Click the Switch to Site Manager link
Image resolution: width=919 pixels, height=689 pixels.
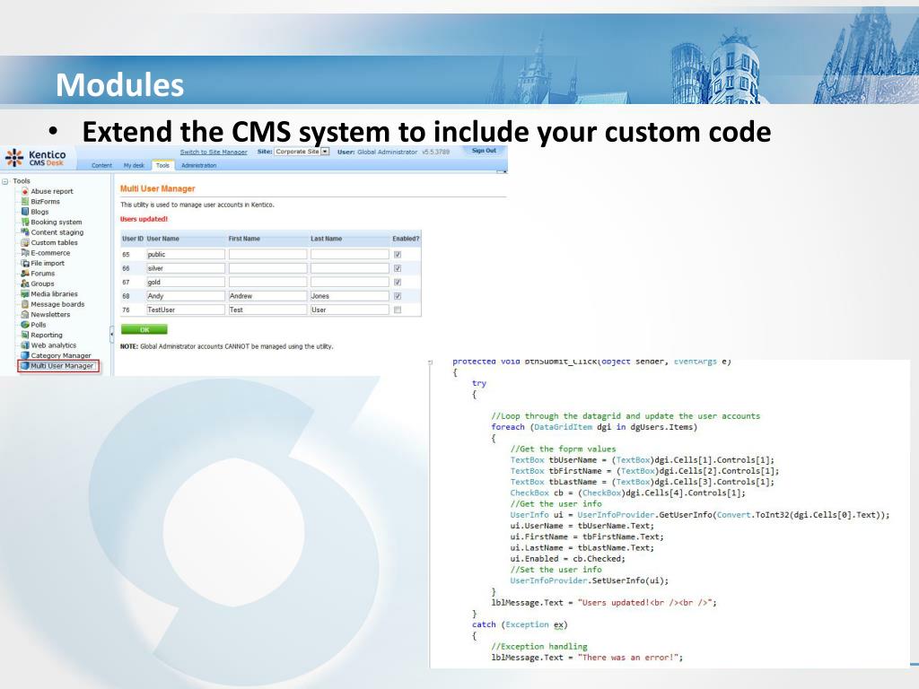tap(214, 152)
